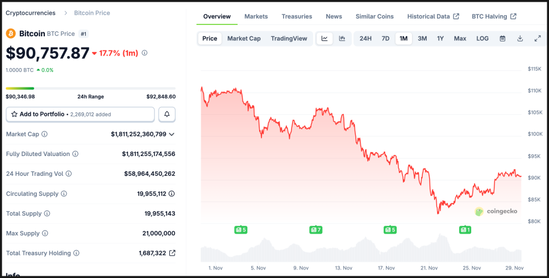The image size is (549, 278).
Task: Select the 7D time range
Action: click(385, 39)
